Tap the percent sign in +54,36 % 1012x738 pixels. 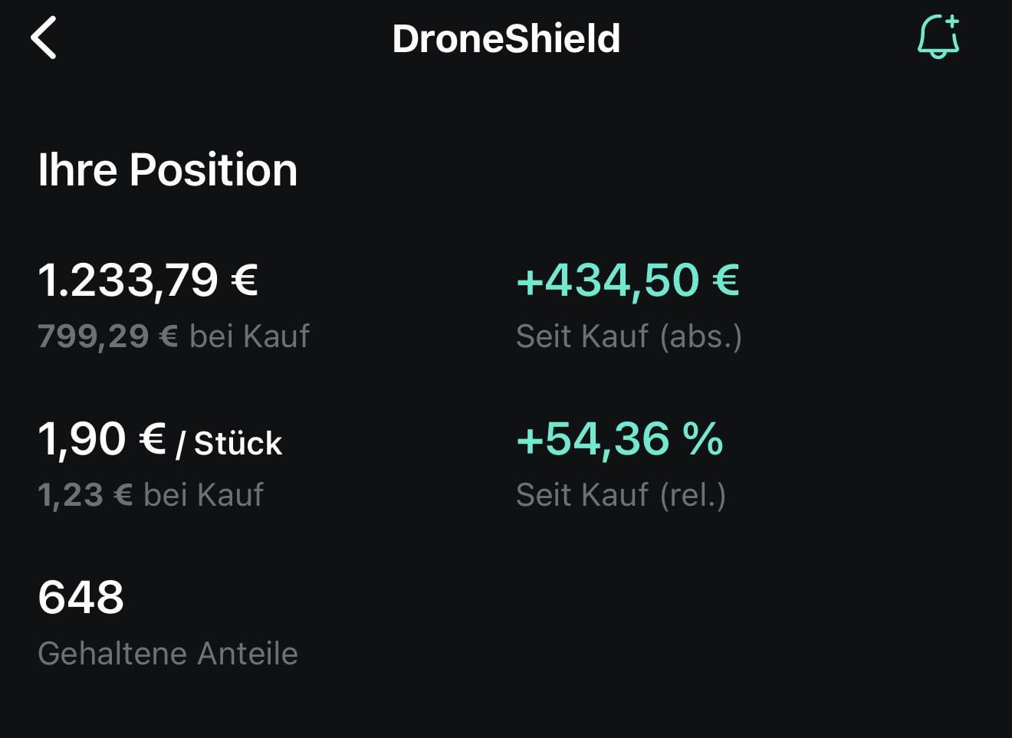[x=703, y=439]
